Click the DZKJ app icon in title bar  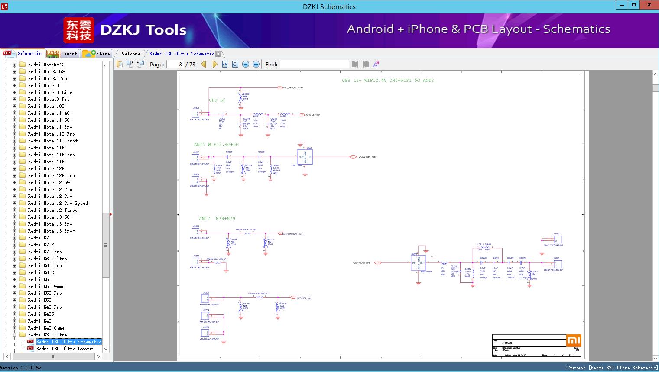coord(4,6)
